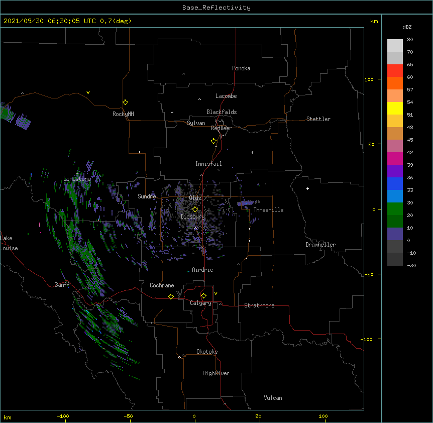Viewport: 433px width, 423px height.
Task: Click the purple 10 dBZ color swatch
Action: click(x=395, y=234)
